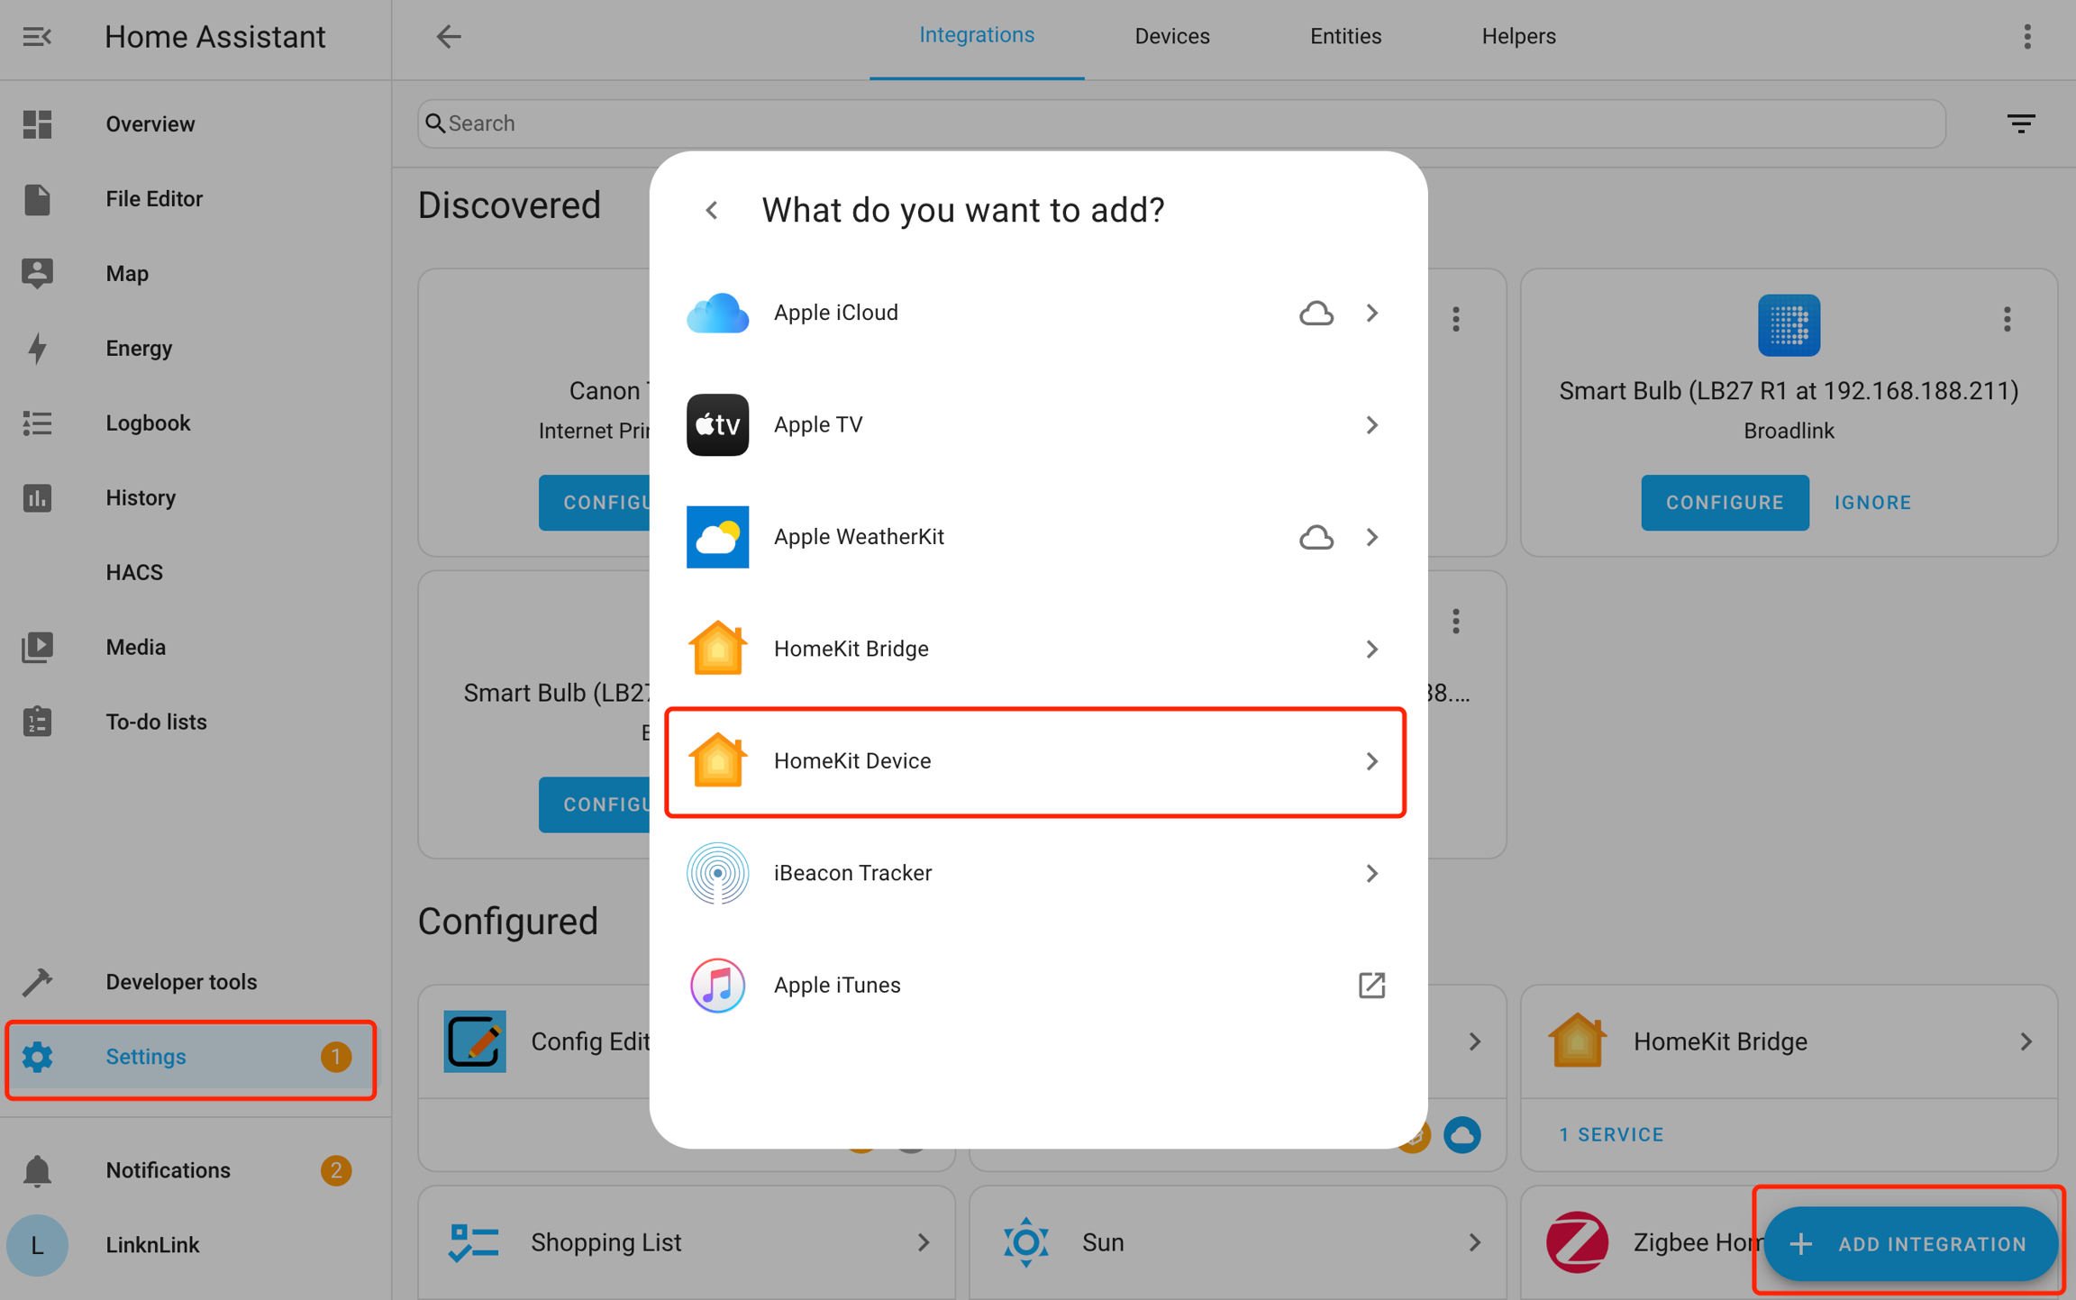Click the filter icon beside the search bar
Image resolution: width=2076 pixels, height=1300 pixels.
click(2021, 123)
